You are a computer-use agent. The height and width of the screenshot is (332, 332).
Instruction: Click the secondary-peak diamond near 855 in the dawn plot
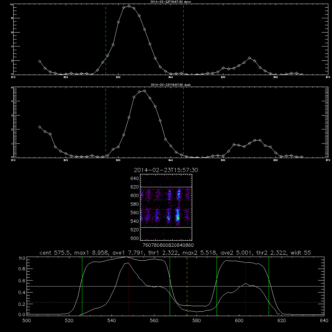tap(249, 58)
